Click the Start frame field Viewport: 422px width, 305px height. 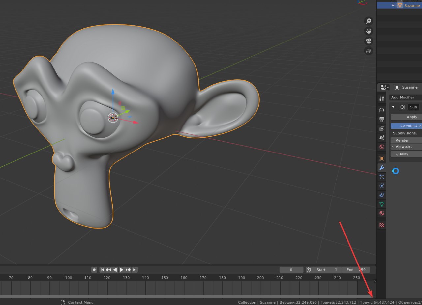coord(327,270)
